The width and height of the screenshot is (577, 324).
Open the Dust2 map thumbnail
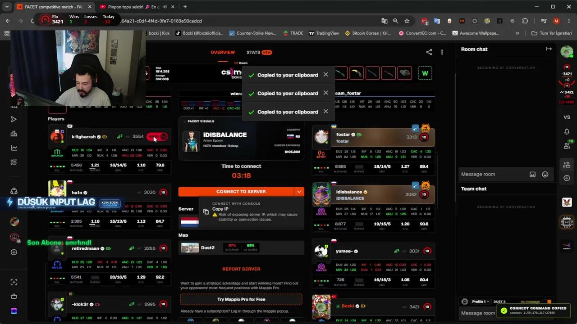point(190,247)
